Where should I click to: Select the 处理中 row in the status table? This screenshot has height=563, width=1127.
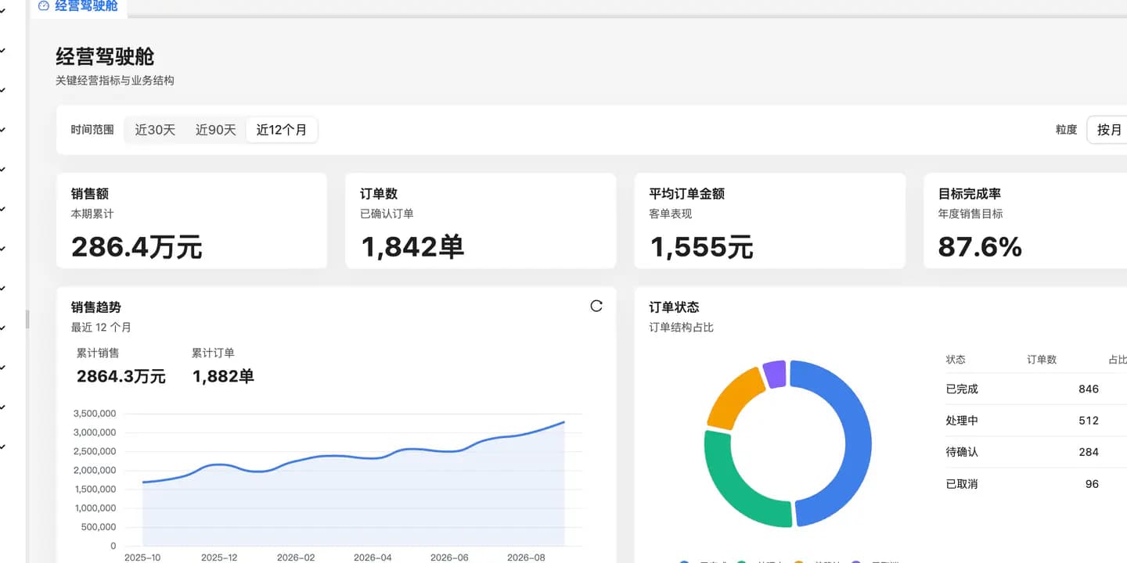[x=1036, y=421]
